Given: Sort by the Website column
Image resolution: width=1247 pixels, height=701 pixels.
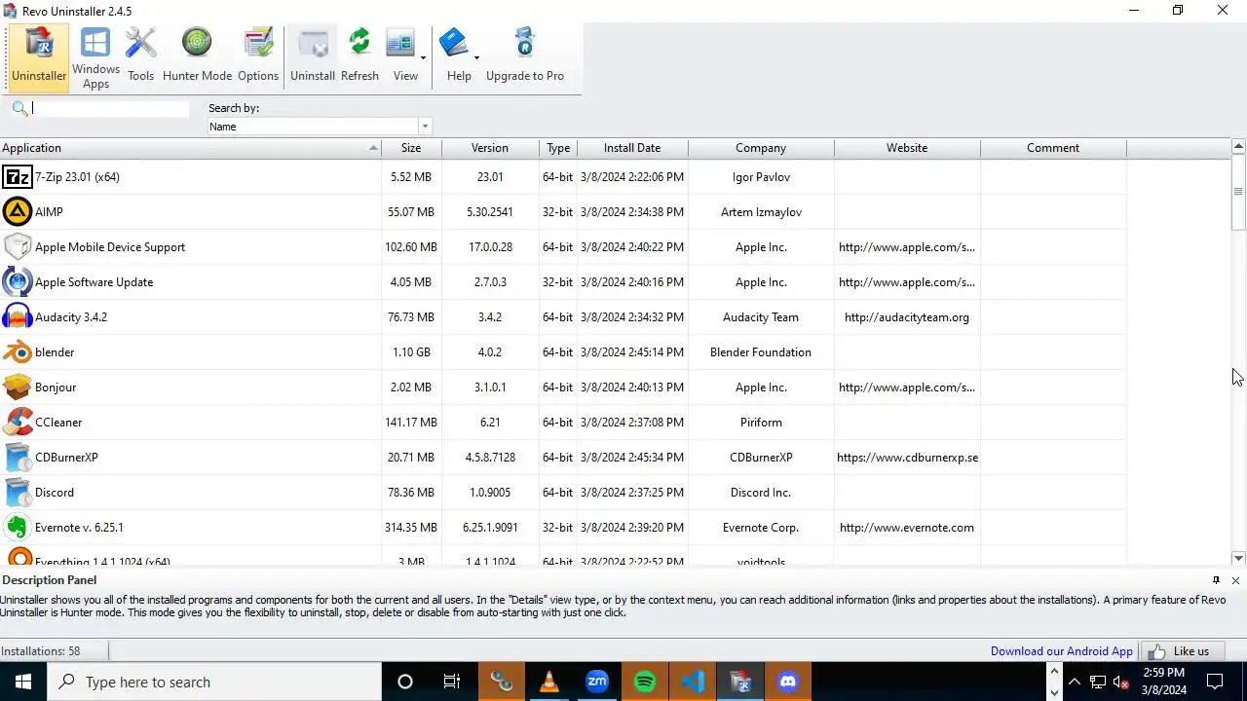Looking at the screenshot, I should coord(907,148).
